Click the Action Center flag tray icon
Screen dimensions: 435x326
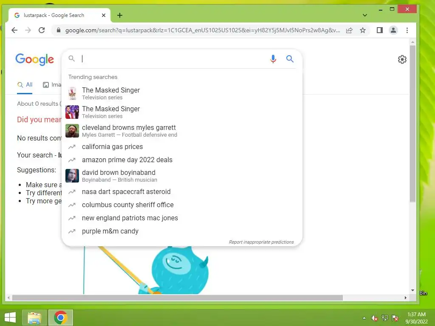pyautogui.click(x=395, y=318)
